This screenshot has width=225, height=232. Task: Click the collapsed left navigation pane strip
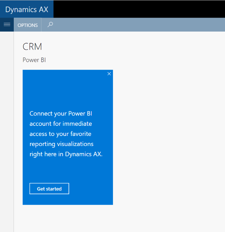coord(7,132)
